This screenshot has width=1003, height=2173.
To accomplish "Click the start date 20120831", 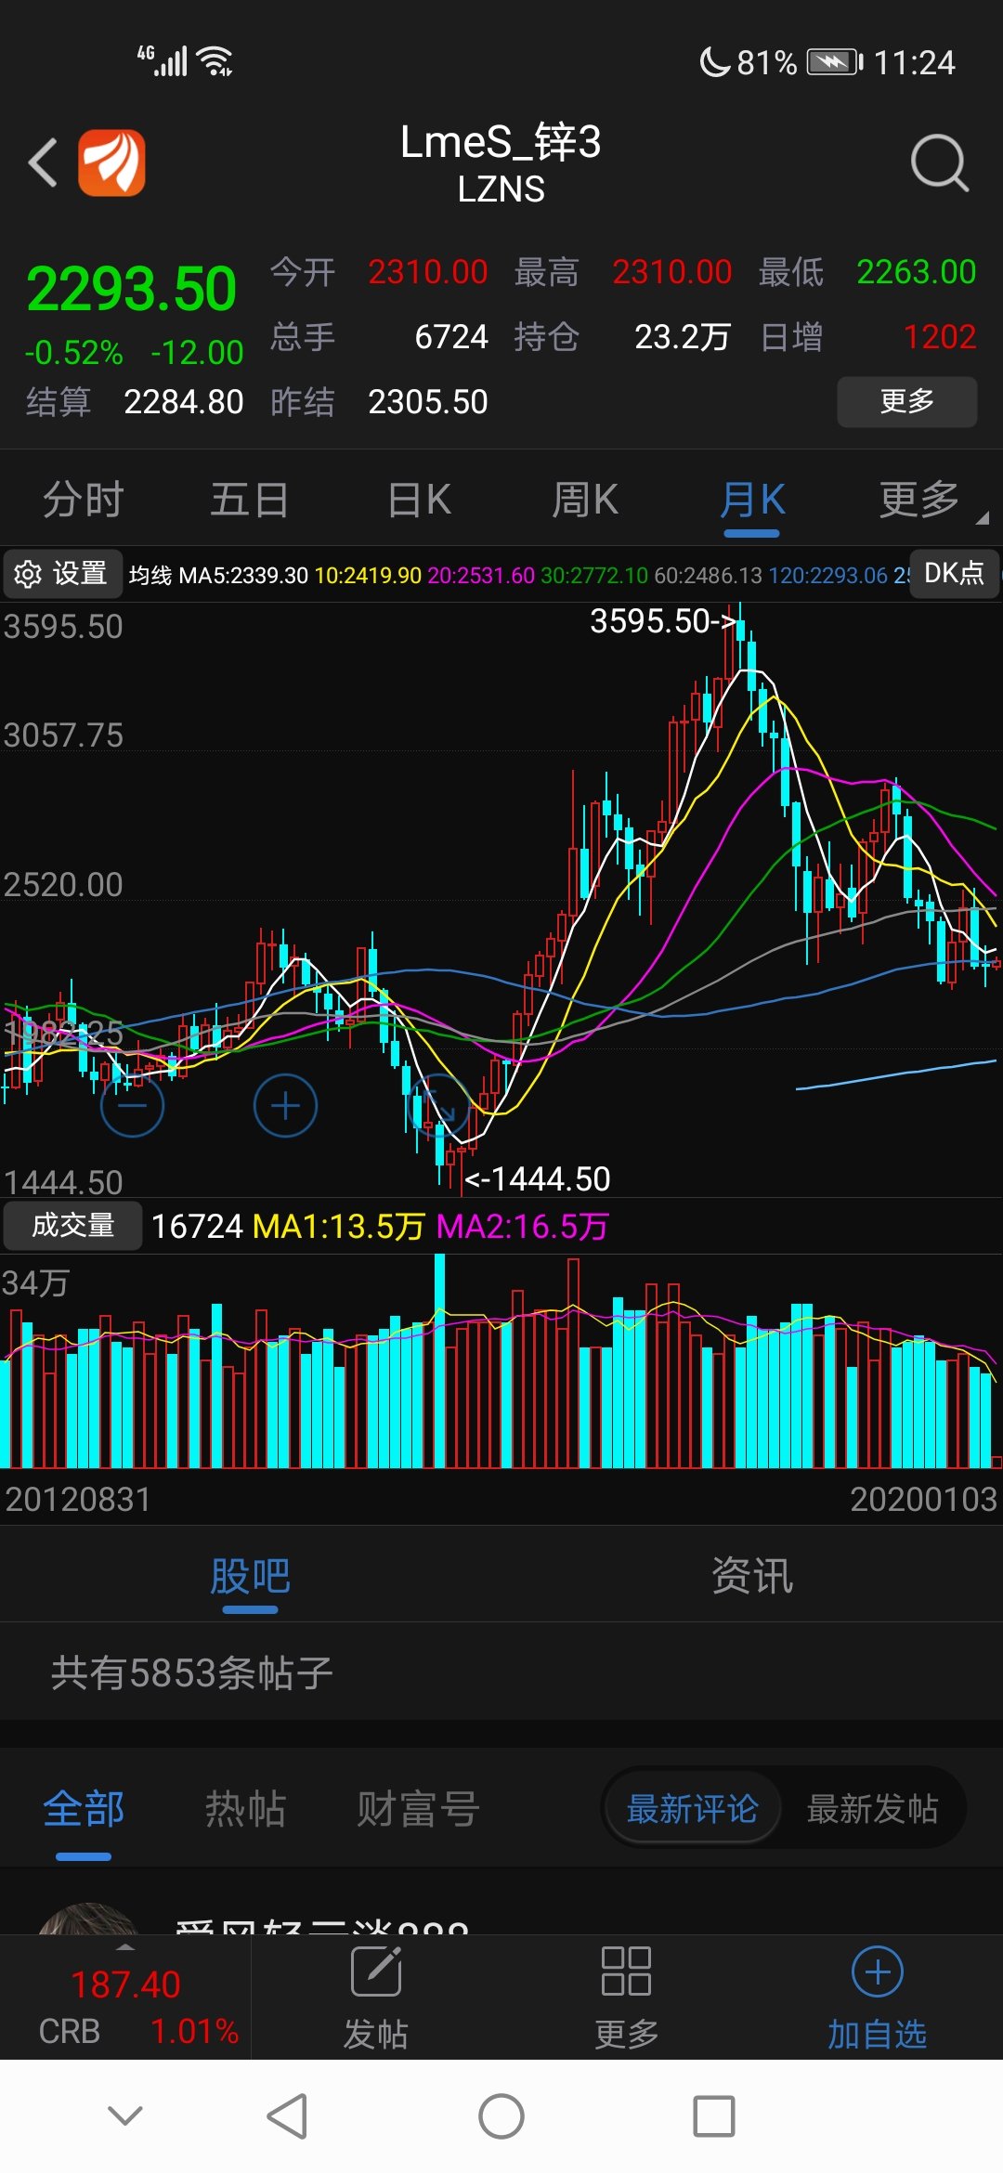I will tap(78, 1499).
